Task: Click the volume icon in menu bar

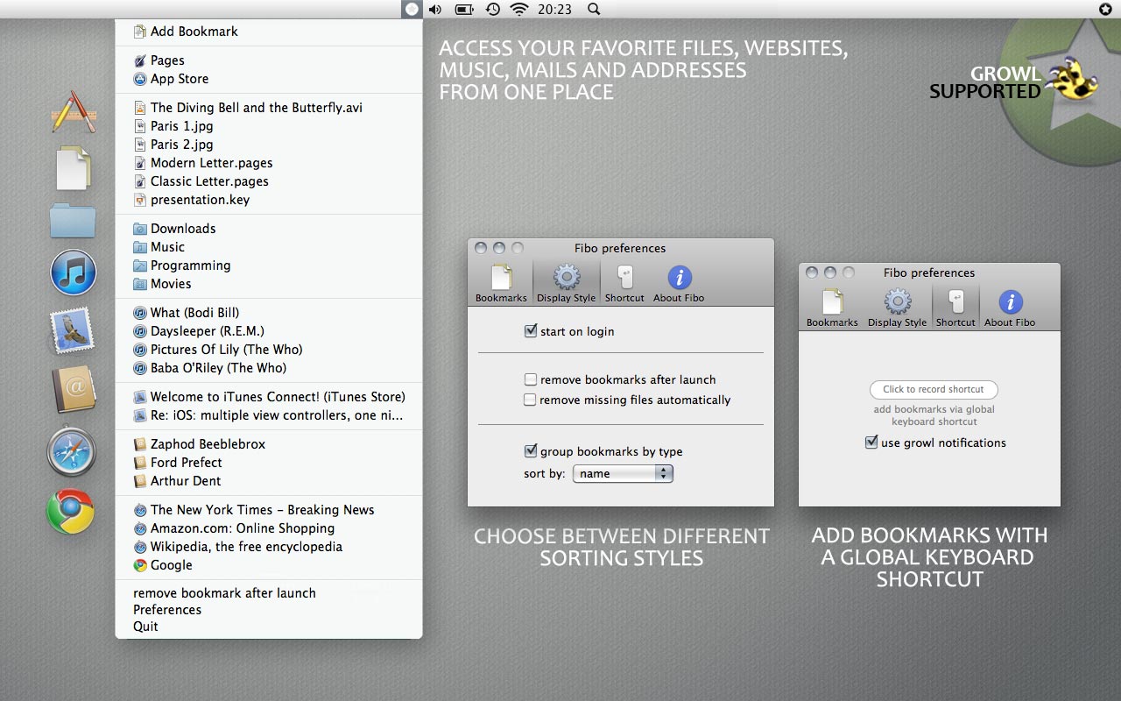Action: 435,10
